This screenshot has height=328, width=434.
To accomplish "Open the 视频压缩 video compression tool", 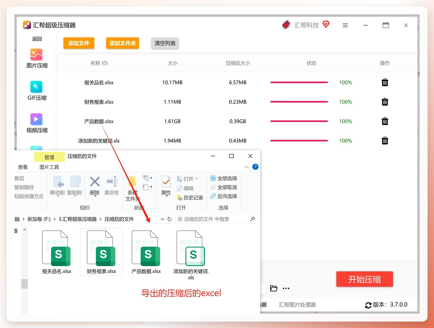I will pos(37,123).
